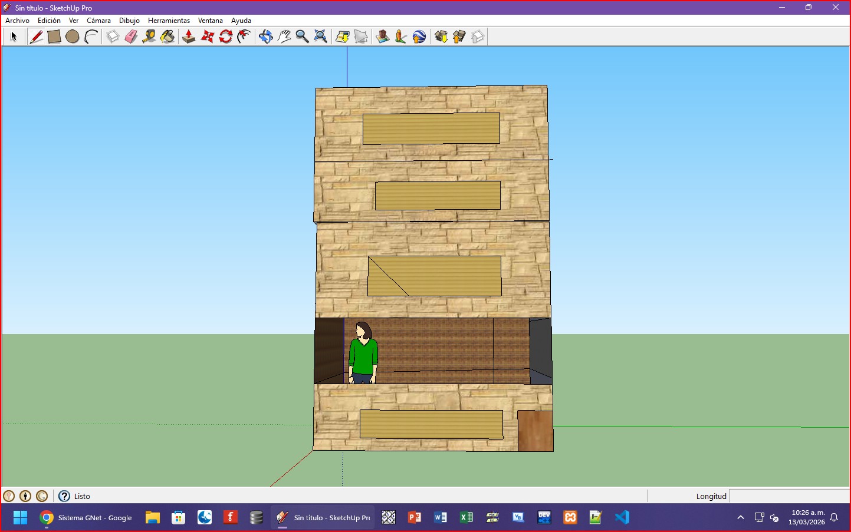Click the Longitud measurements input box
Image resolution: width=851 pixels, height=532 pixels.
788,496
